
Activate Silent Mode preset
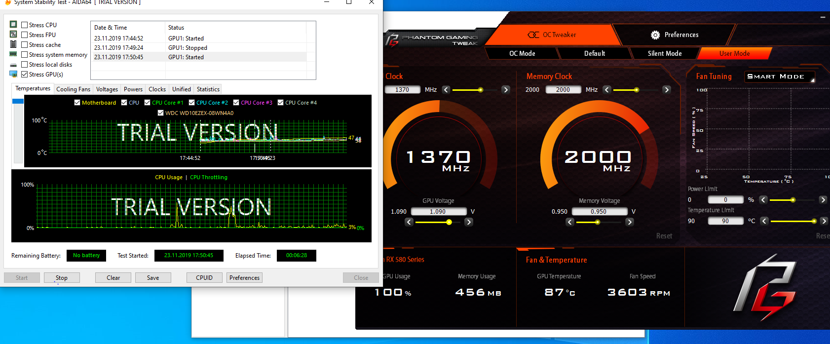click(665, 53)
